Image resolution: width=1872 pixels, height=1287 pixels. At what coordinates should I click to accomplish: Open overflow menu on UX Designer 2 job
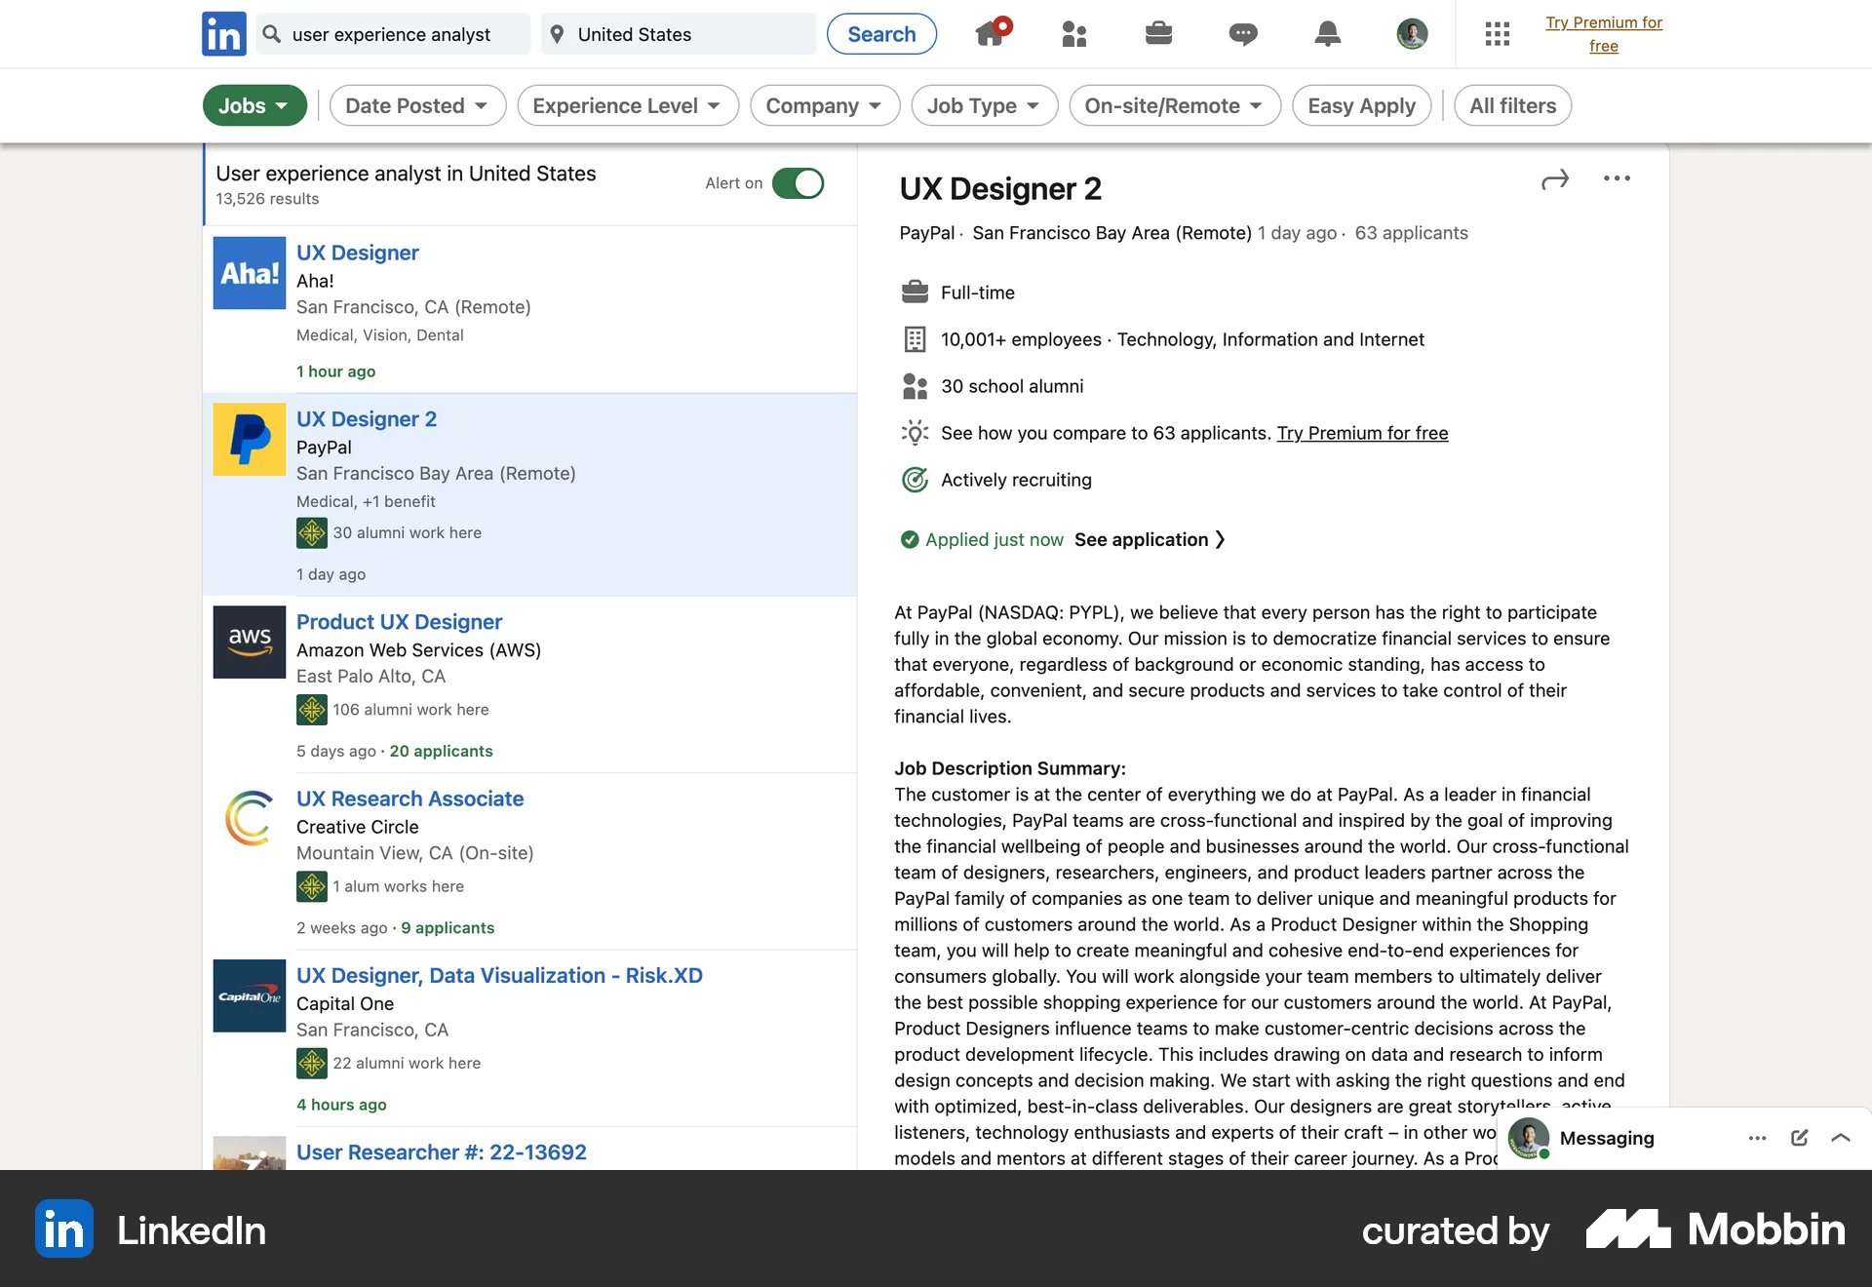(x=1617, y=178)
